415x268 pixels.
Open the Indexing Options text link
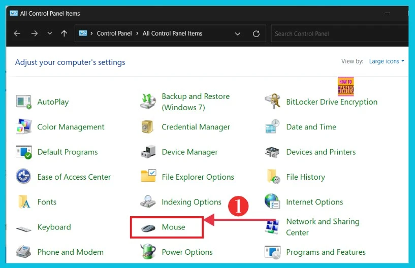[191, 202]
